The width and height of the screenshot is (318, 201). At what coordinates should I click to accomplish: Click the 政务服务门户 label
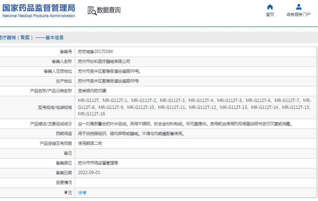(x=298, y=14)
